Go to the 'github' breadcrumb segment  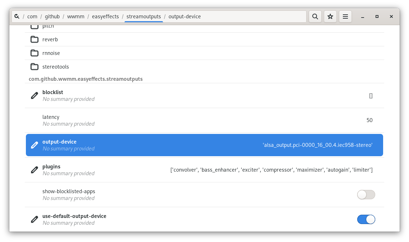point(52,17)
